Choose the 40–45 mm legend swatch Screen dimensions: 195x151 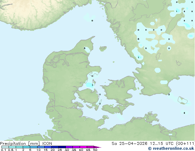coord(83,147)
